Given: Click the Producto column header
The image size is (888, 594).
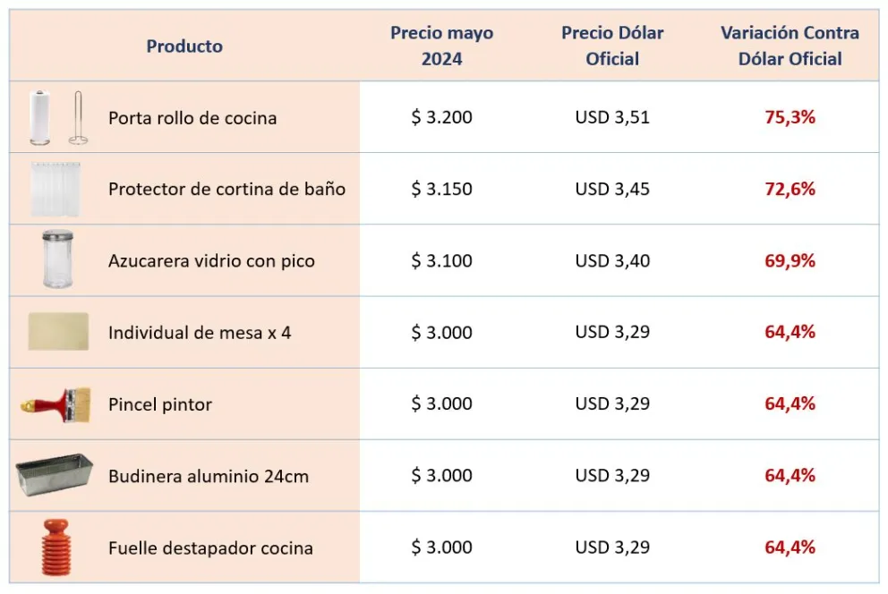Looking at the screenshot, I should (x=184, y=47).
